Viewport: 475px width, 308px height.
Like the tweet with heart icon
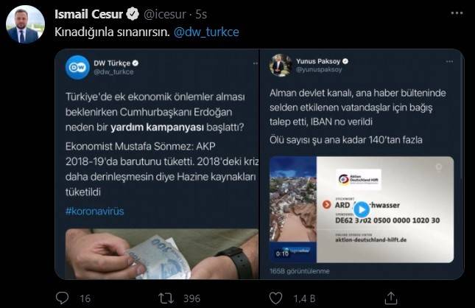coord(275,298)
